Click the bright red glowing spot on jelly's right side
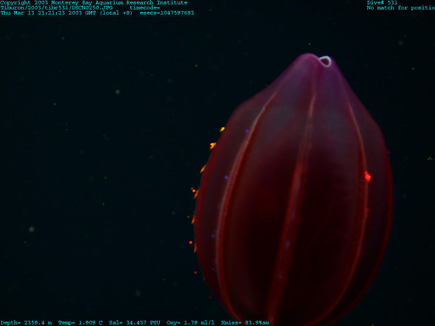Image resolution: width=435 pixels, height=326 pixels. 367,177
